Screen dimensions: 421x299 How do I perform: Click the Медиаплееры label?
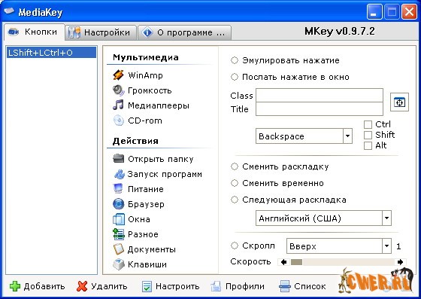coord(159,105)
